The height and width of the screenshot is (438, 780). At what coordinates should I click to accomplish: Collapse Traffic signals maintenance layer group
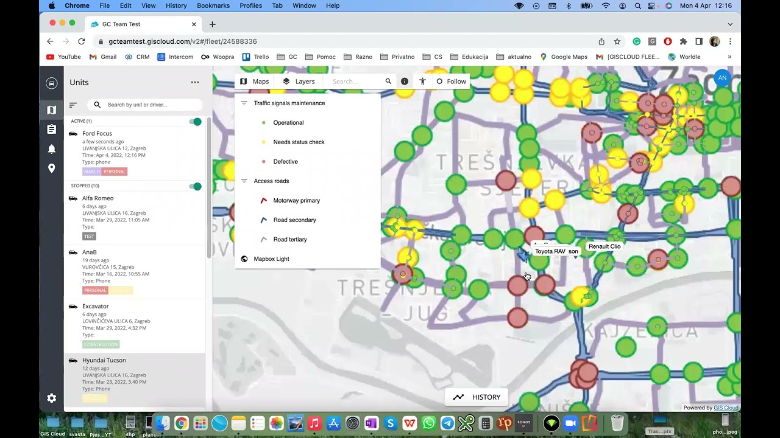244,103
